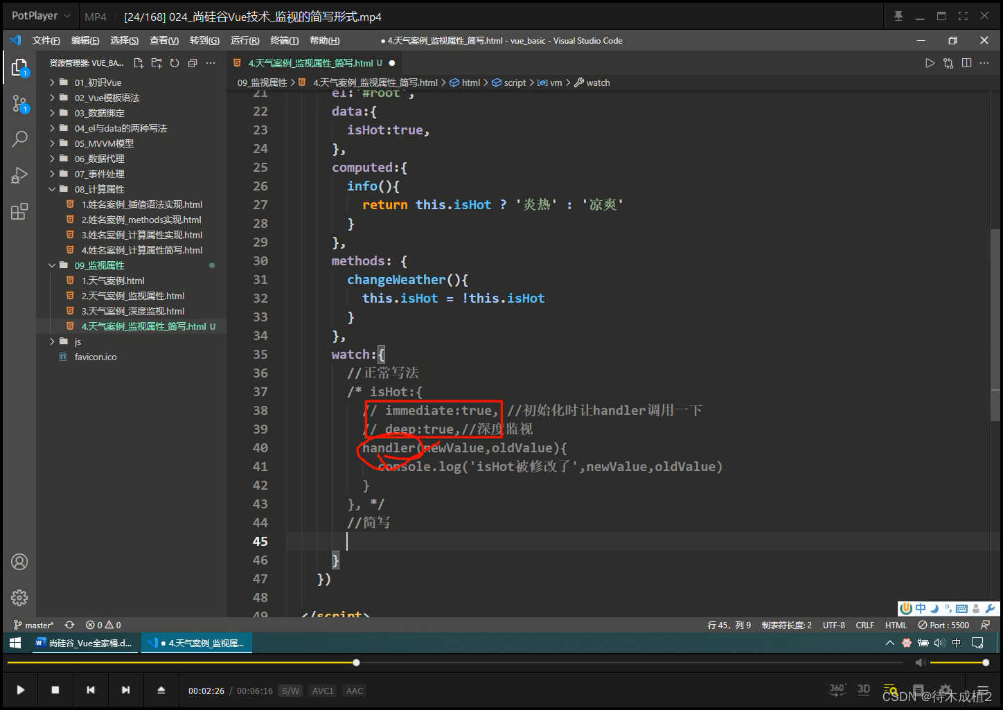1003x710 pixels.
Task: Click the New Folder icon in explorer header
Action: (x=157, y=63)
